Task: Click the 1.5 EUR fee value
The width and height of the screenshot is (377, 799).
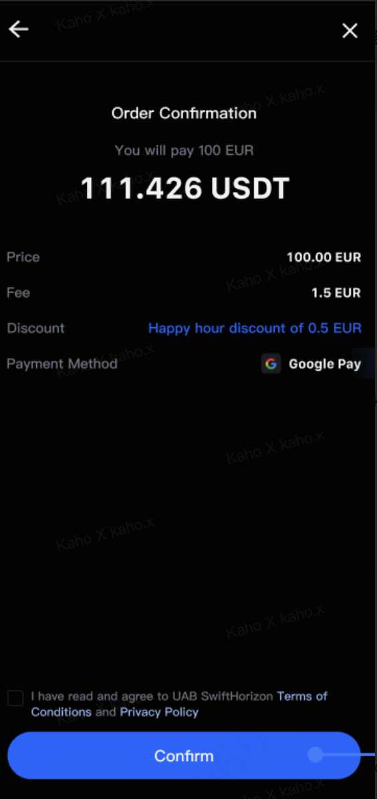Action: (336, 293)
